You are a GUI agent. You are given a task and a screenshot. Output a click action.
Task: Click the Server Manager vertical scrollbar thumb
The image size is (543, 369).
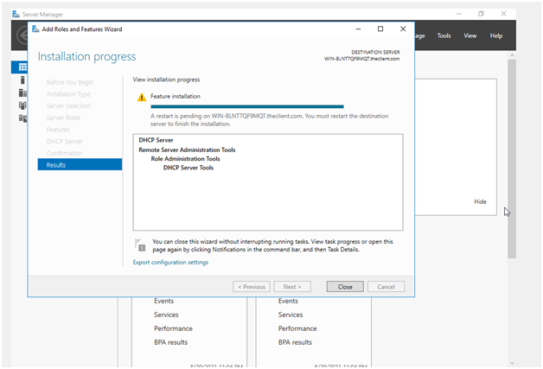(512, 158)
